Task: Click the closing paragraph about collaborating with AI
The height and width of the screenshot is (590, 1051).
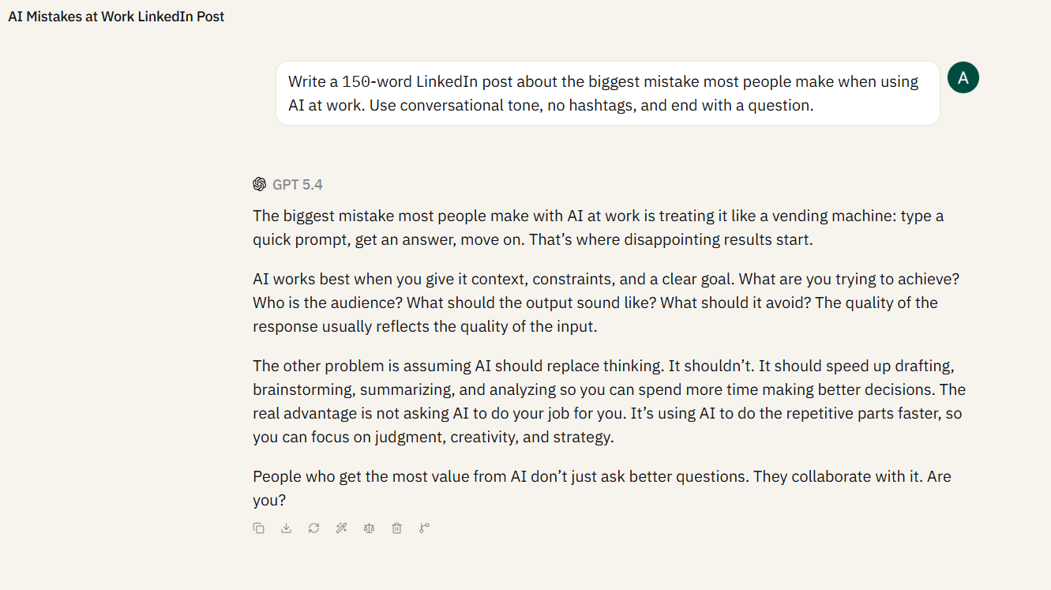Action: (x=602, y=488)
